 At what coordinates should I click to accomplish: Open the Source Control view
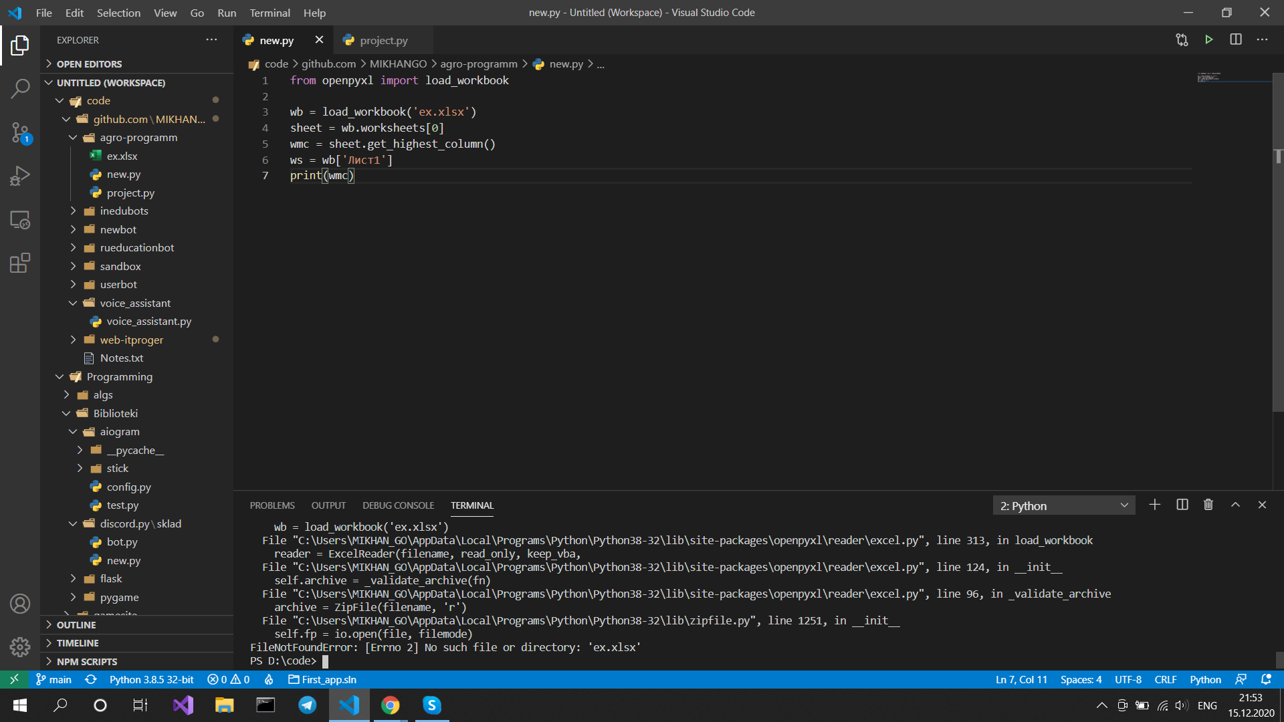tap(20, 132)
